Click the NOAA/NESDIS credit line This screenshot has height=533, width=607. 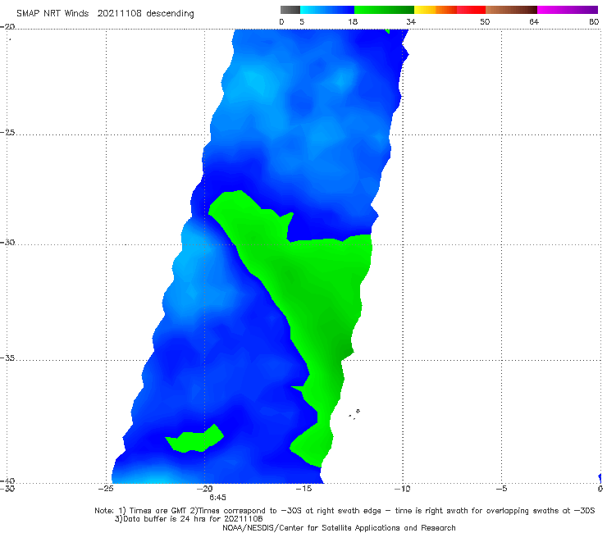click(x=339, y=528)
